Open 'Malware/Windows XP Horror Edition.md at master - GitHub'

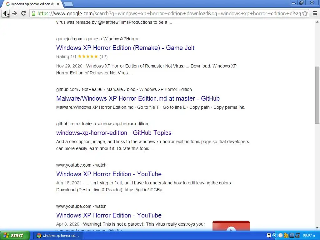click(x=138, y=98)
